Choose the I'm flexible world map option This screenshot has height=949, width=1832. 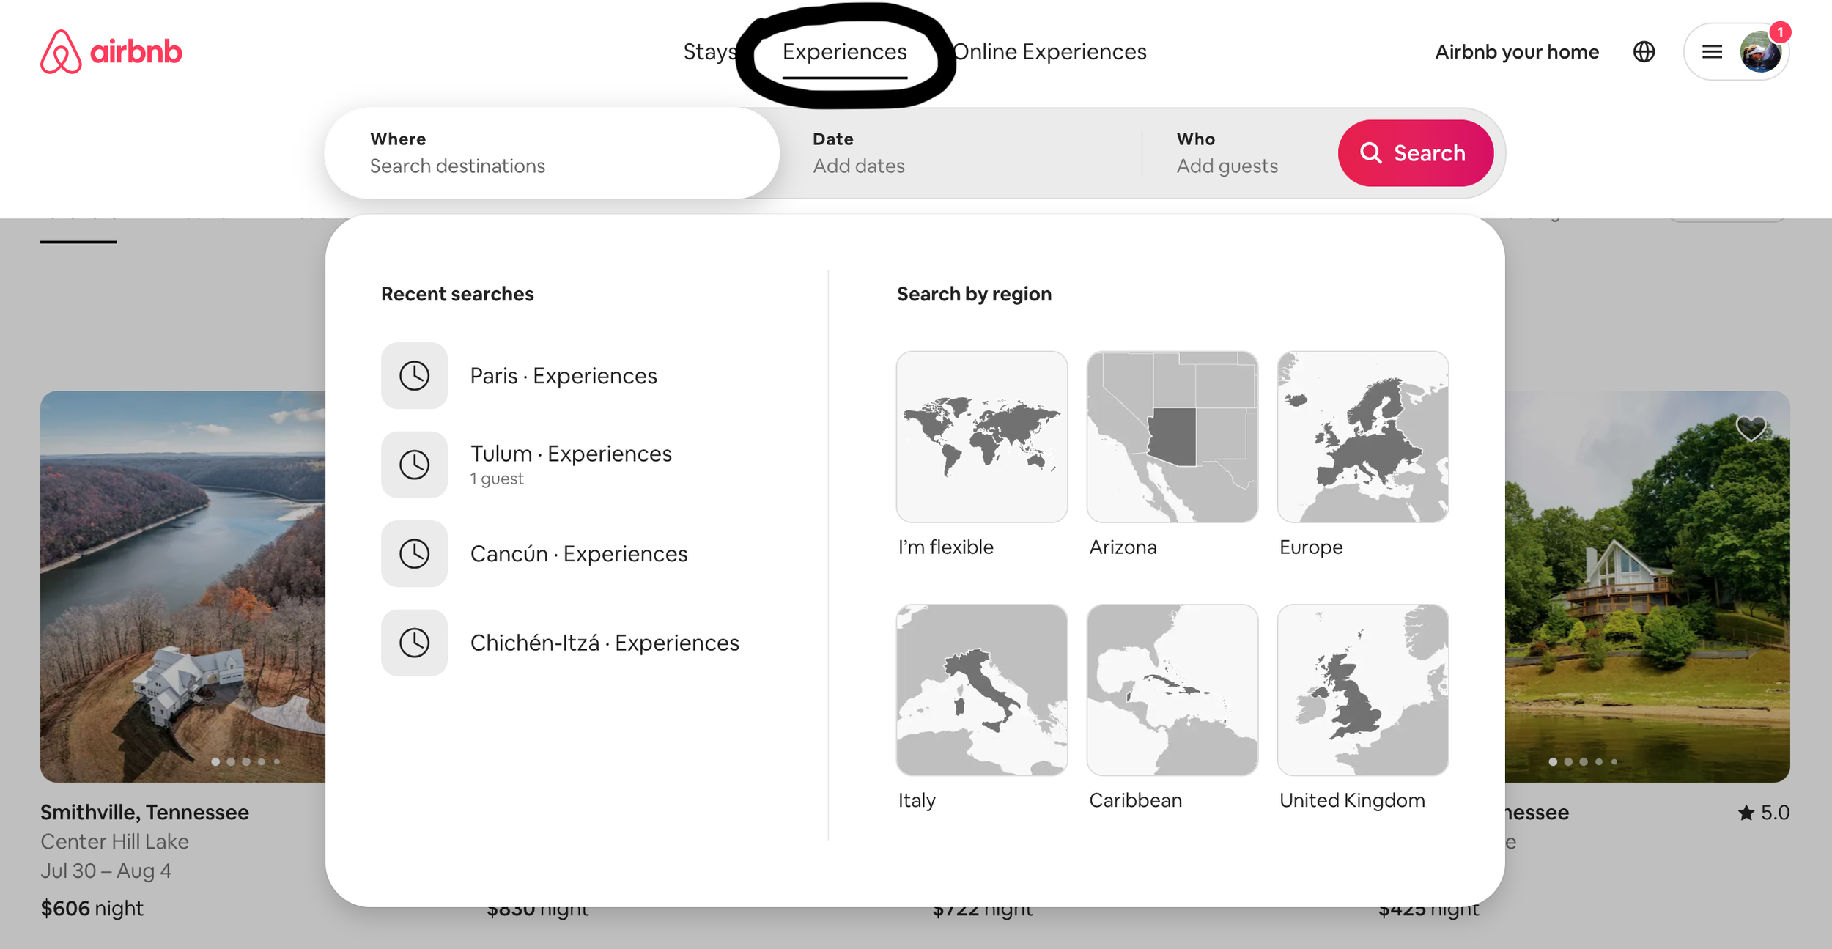pos(982,437)
